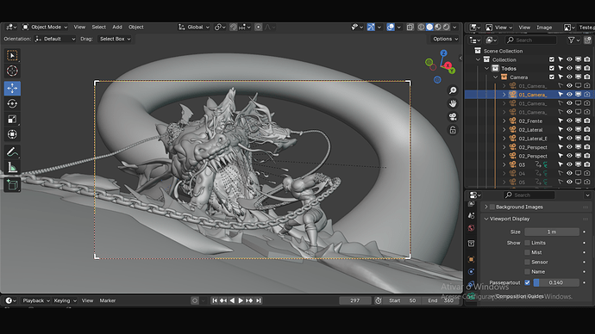Open the Object menu
Viewport: 595px width, 334px height.
[x=136, y=28]
